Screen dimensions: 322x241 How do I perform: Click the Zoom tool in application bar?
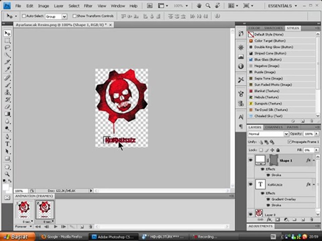coord(208,6)
